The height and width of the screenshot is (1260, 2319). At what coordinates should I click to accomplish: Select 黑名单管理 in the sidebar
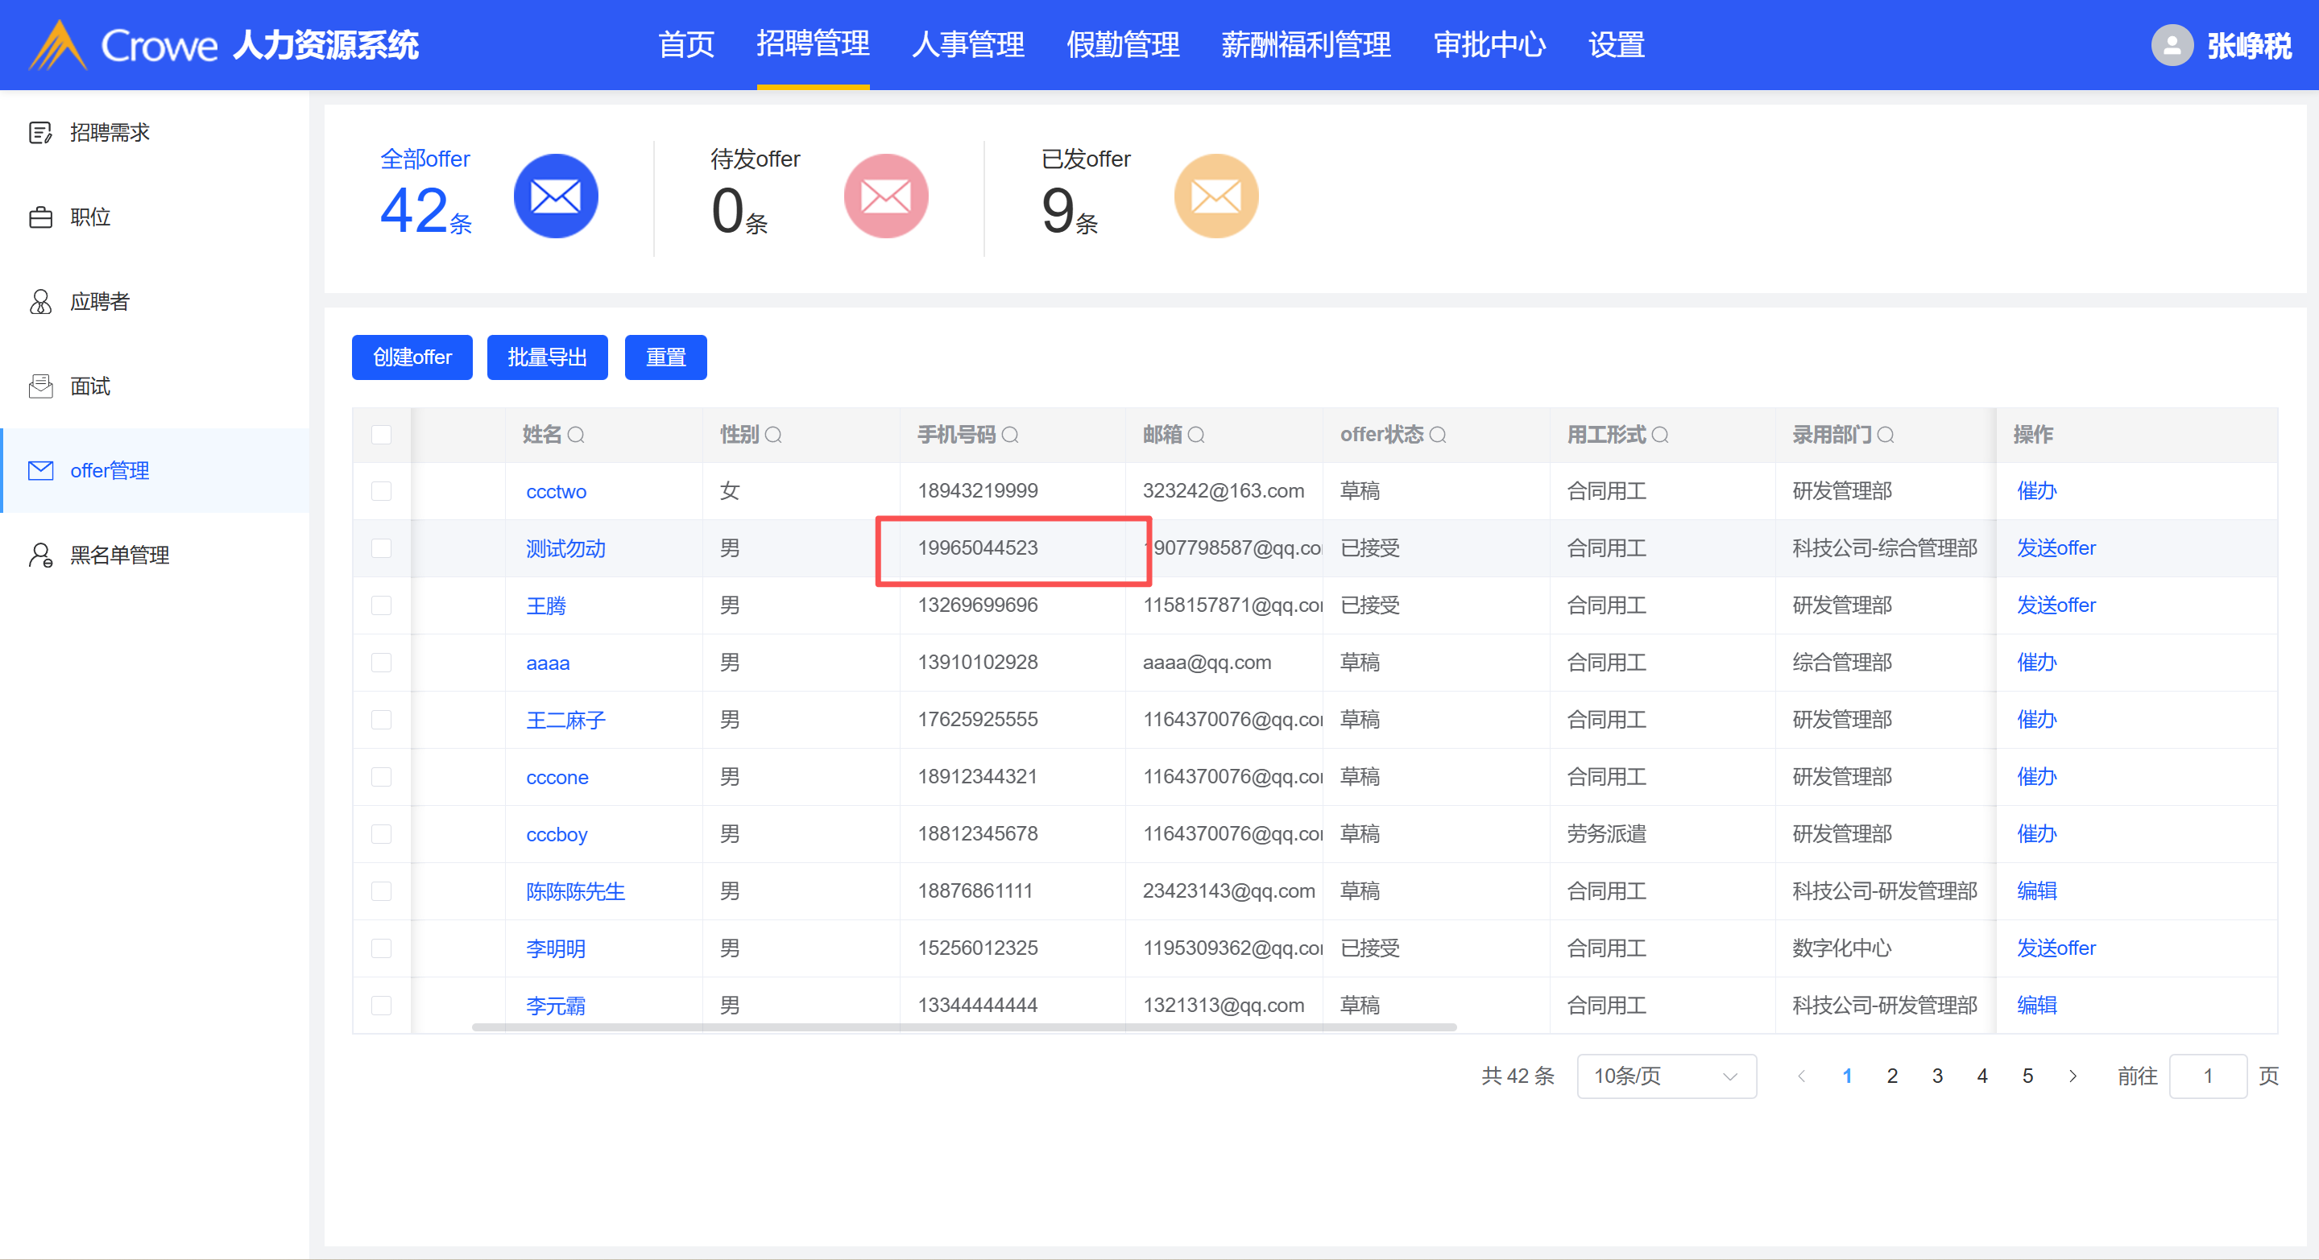(119, 556)
